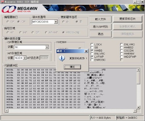Viewport: 145px width, 121px height.
Task: Click the horizontal scroll left arrow
Action: click(7, 111)
